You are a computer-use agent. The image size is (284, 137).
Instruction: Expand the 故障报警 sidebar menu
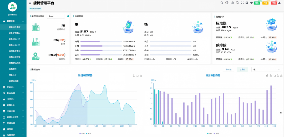tap(13, 135)
